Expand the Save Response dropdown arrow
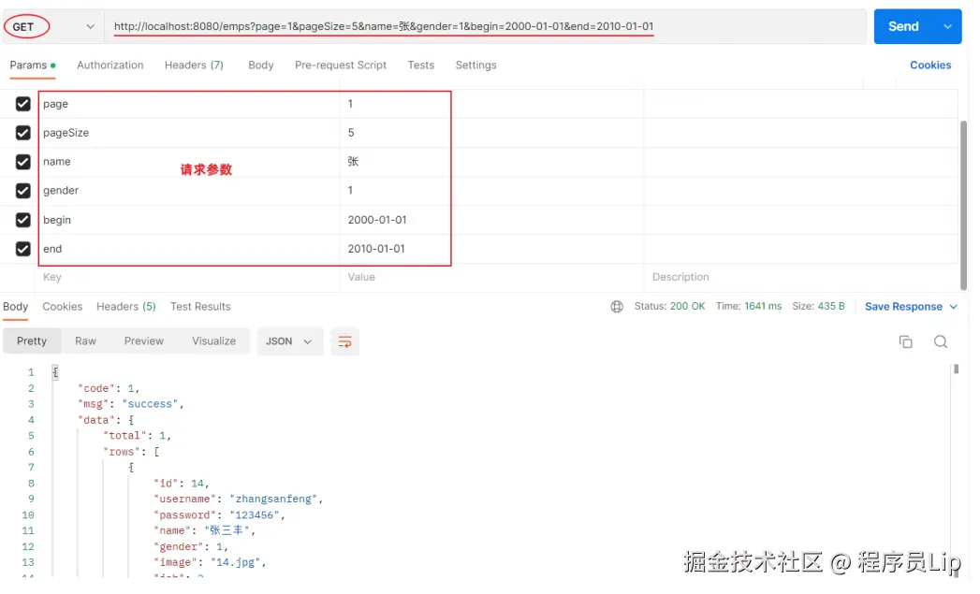 pos(954,307)
